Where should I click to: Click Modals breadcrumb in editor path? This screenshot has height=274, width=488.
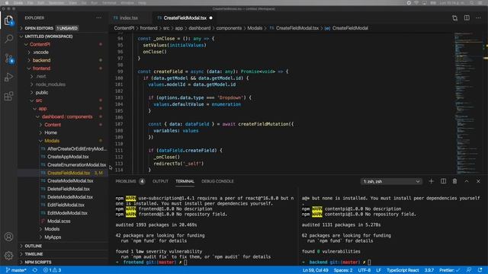coord(255,28)
